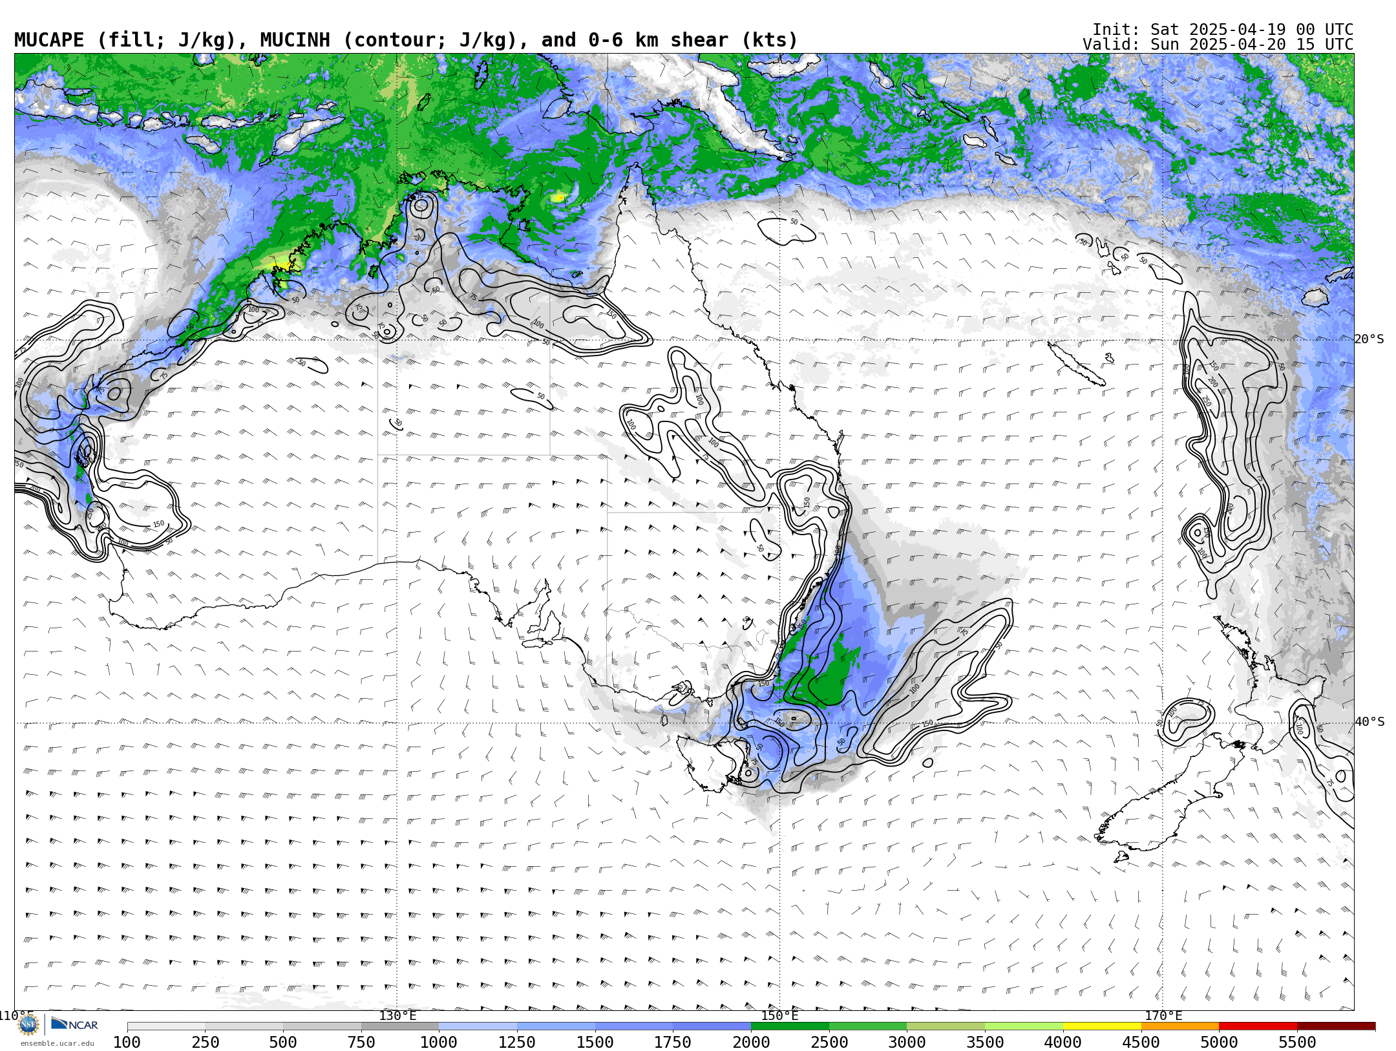Screen dimensions: 1396x1051
Task: Click the colorbar label 500
Action: [283, 1042]
